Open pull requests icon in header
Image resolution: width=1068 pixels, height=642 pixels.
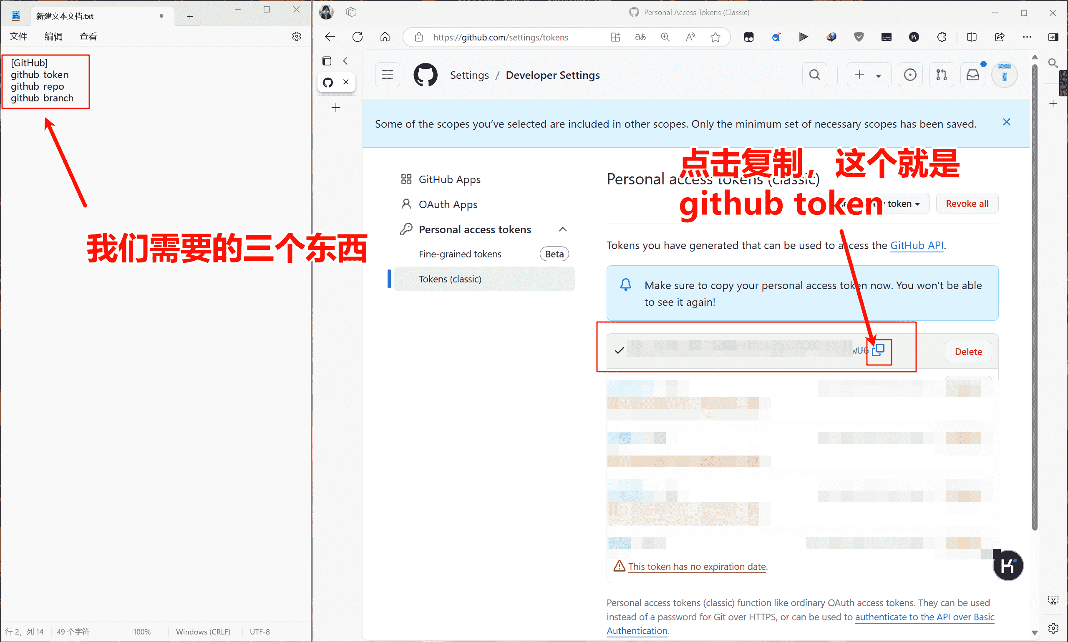[941, 75]
